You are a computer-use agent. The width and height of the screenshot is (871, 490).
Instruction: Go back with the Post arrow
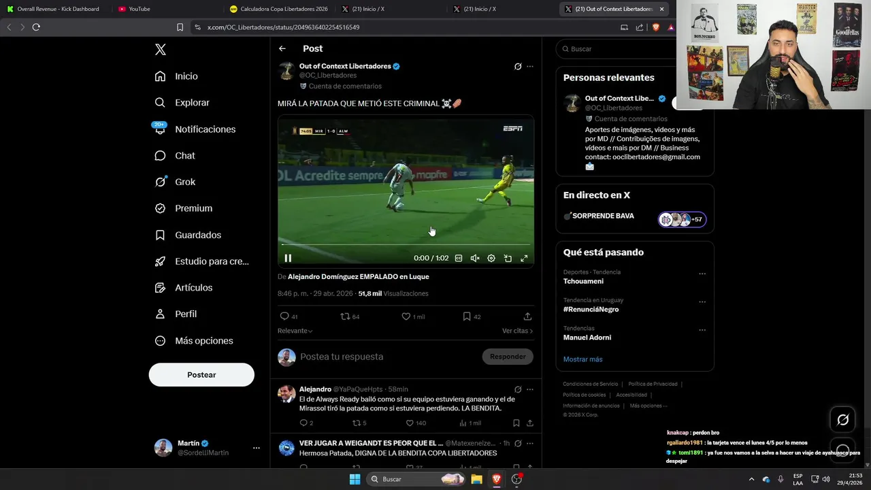click(282, 48)
